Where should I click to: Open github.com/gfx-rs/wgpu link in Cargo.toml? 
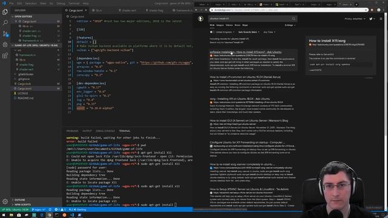(x=166, y=62)
